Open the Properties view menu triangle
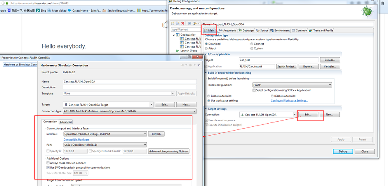This screenshot has height=186, width=388. [x=199, y=65]
